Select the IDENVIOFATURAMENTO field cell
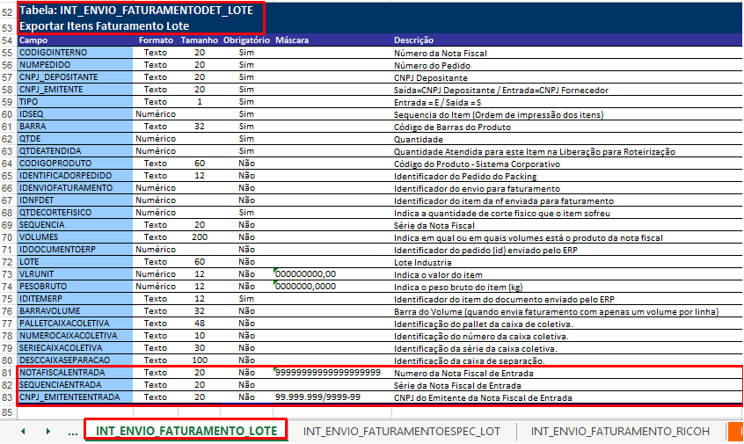This screenshot has width=744, height=444. (x=76, y=188)
